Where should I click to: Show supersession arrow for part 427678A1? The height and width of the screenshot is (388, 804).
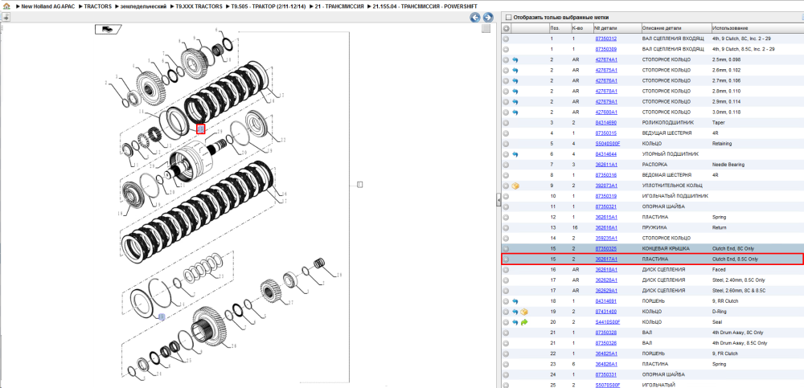[515, 92]
